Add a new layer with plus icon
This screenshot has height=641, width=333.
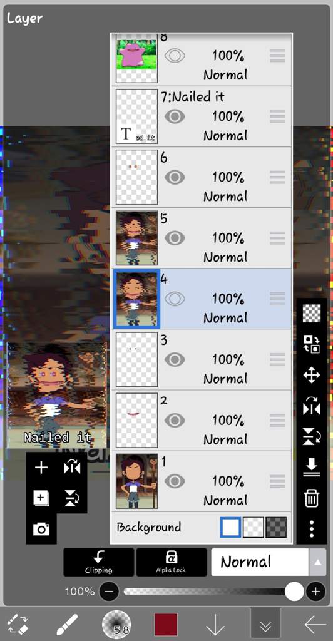(41, 467)
